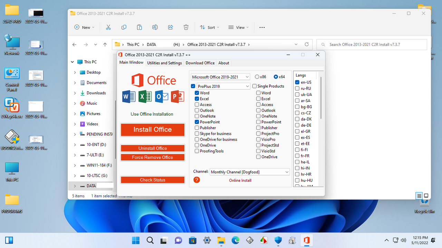Image resolution: width=442 pixels, height=248 pixels.
Task: Click the taskbar clock showing 12:15 PM
Action: (420, 240)
